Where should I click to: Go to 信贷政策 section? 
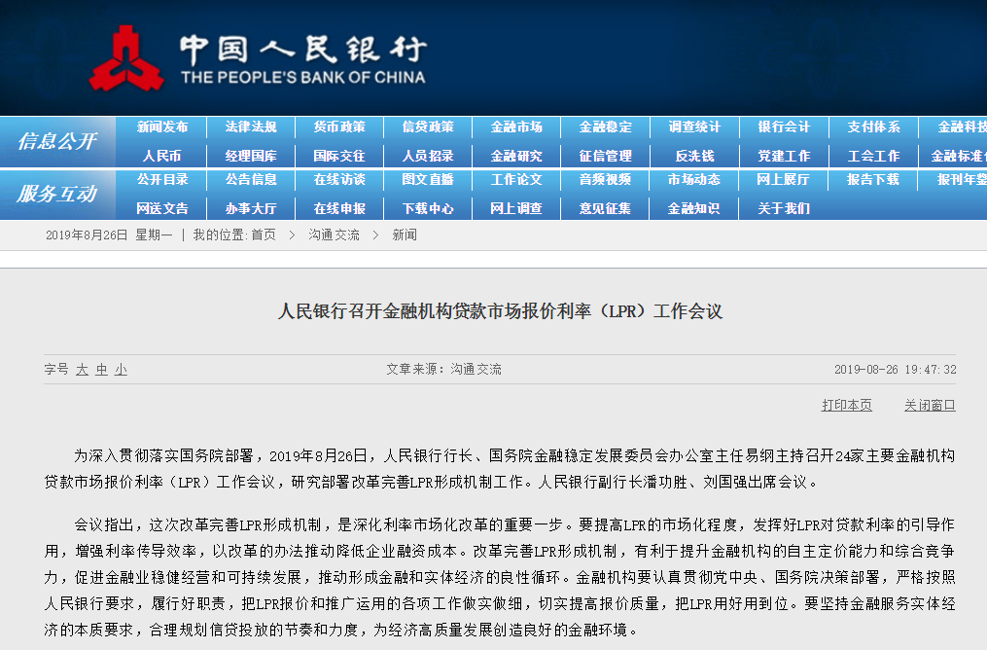pos(428,126)
